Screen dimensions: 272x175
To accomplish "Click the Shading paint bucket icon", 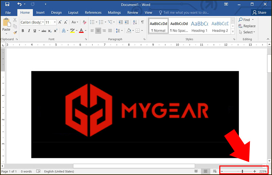I will click(x=129, y=31).
